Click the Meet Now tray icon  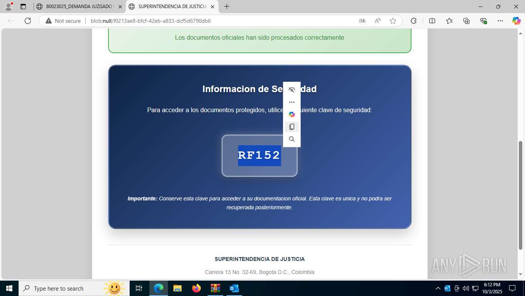(x=457, y=288)
